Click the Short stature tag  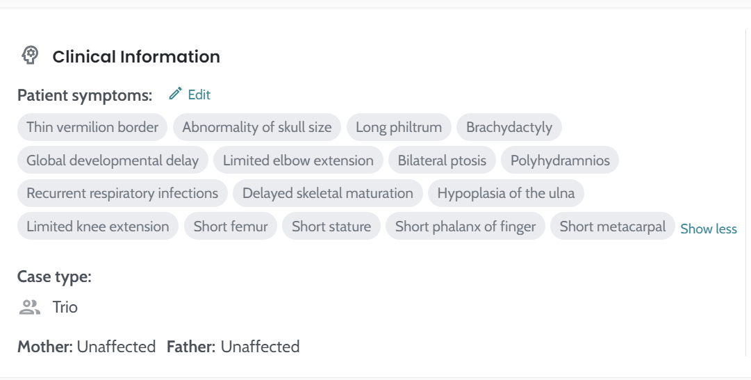331,226
